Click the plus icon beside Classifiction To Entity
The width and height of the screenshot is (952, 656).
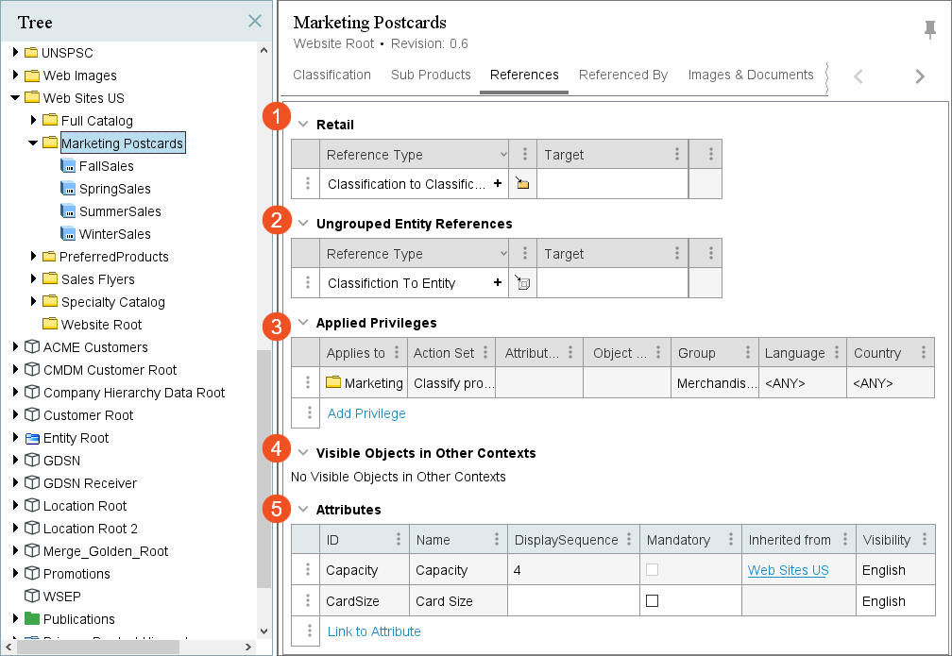pos(498,283)
